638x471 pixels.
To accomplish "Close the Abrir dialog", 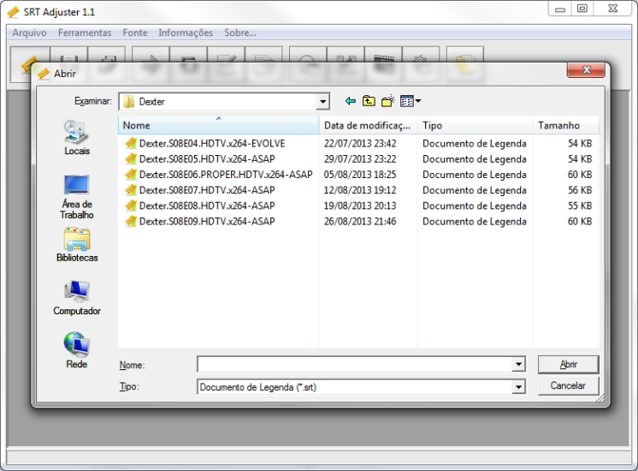I will tap(586, 69).
